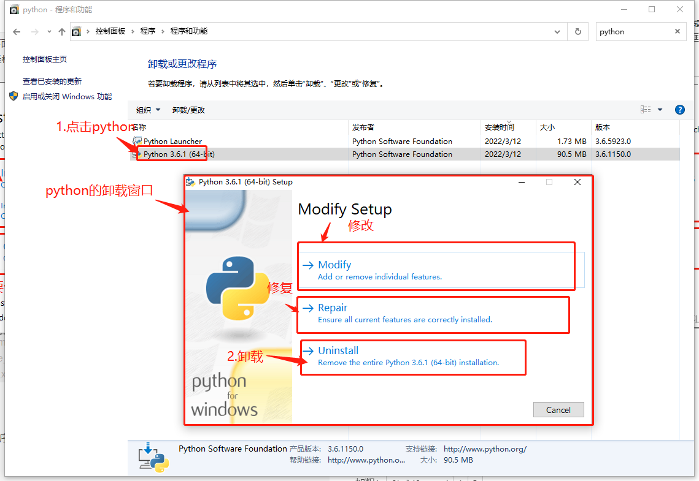Image resolution: width=699 pixels, height=481 pixels.
Task: Click version 3.6.5923.0 cell
Action: tap(613, 141)
